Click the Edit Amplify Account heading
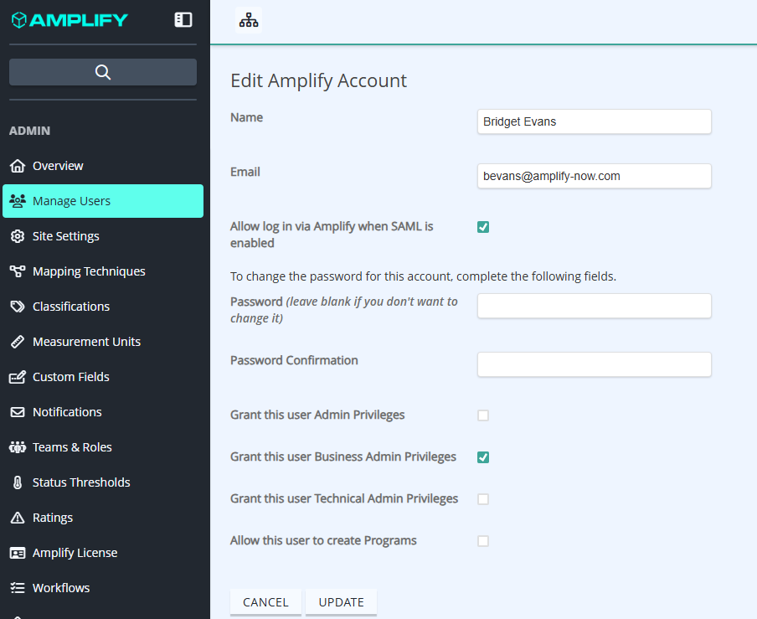The height and width of the screenshot is (619, 757). pyautogui.click(x=319, y=80)
